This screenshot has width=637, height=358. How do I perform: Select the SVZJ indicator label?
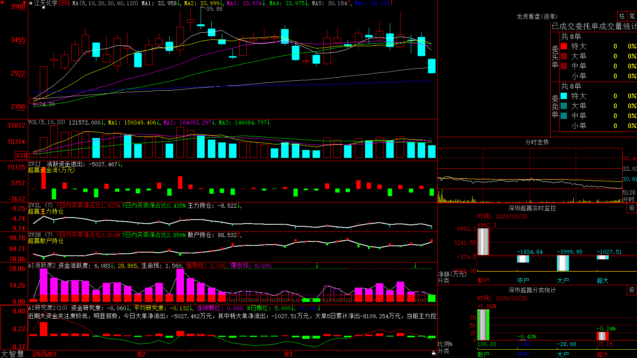point(35,164)
